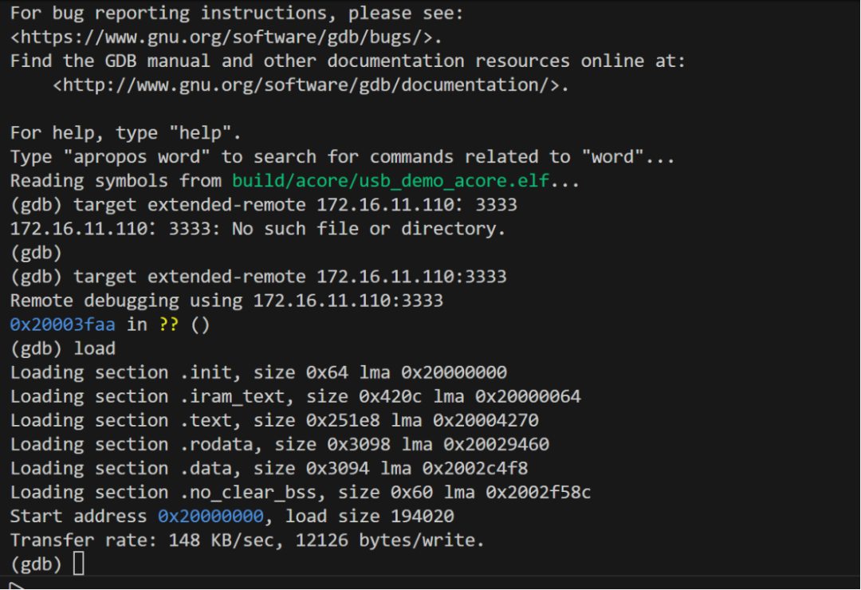Click the blue start address 0x20000000
The image size is (861, 590).
[x=210, y=517]
